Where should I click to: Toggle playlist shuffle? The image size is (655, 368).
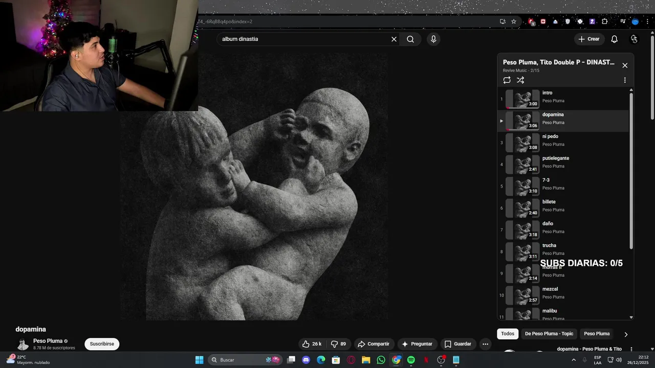coord(520,80)
